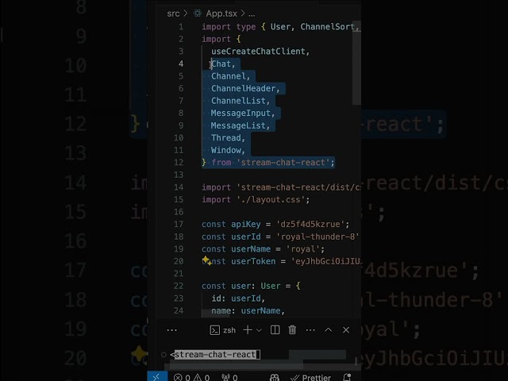Viewport: 508px width, 381px height.
Task: Click 'ChannelSort' in the line 1 import
Action: click(x=327, y=26)
